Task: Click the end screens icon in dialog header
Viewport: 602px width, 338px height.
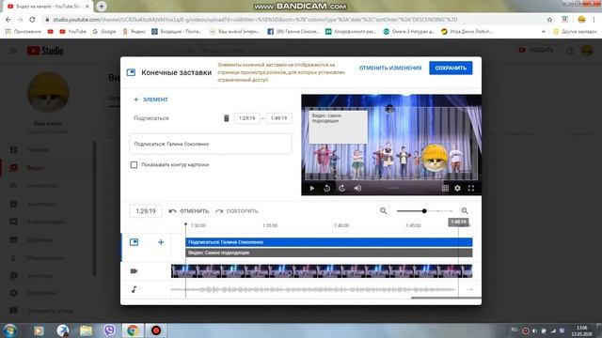Action: click(131, 72)
